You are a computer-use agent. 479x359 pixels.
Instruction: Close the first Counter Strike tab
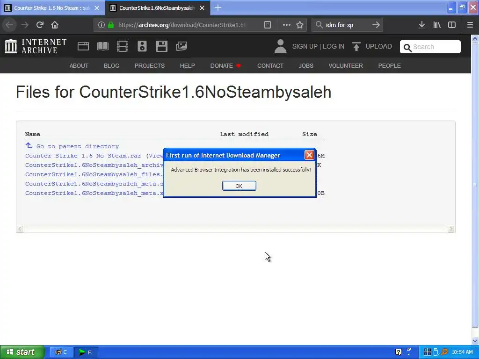click(97, 8)
